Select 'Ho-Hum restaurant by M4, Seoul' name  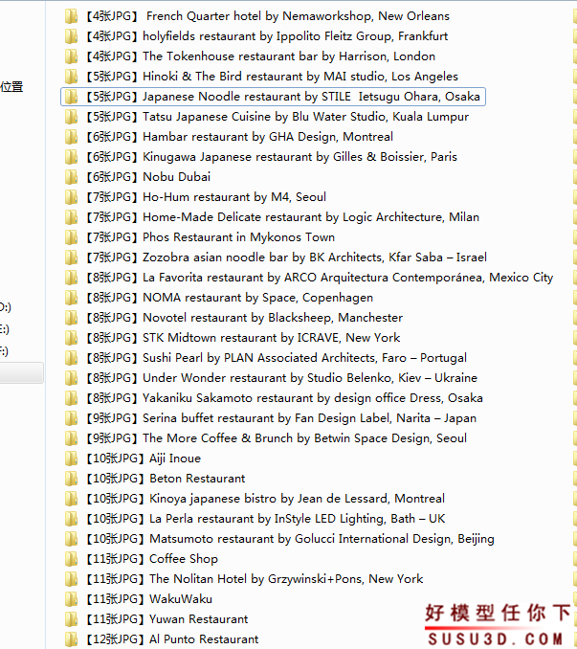click(x=234, y=197)
